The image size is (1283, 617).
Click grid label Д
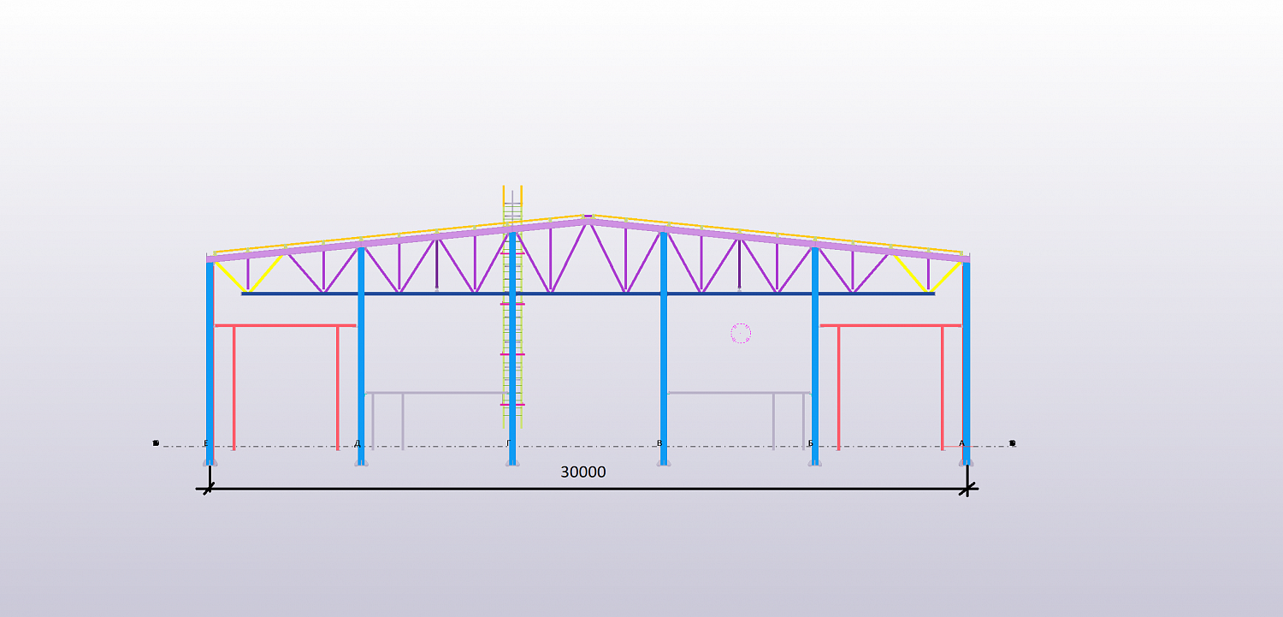358,443
